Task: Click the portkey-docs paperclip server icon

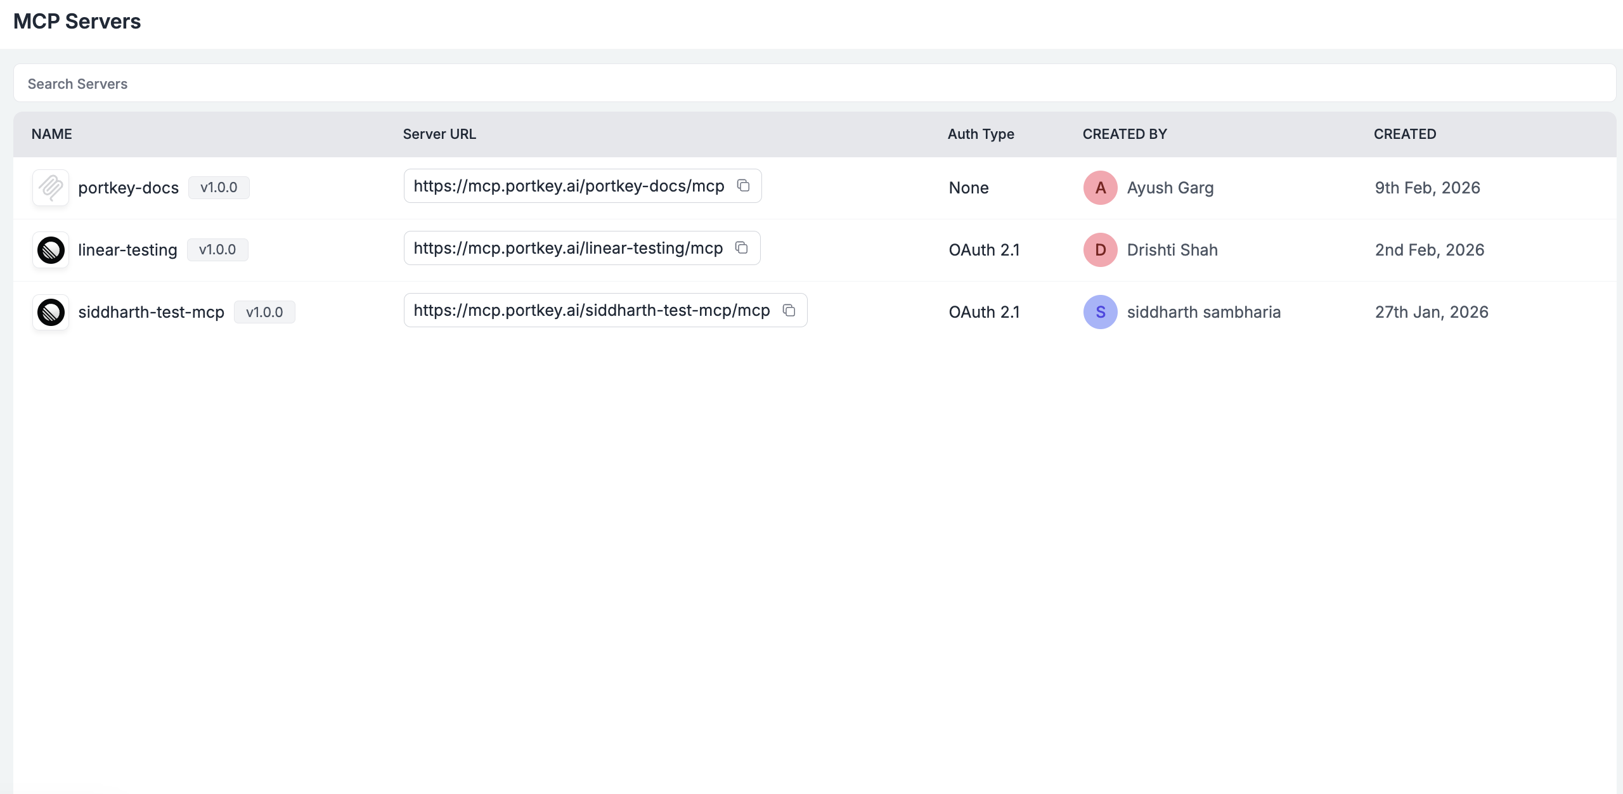Action: (x=51, y=188)
